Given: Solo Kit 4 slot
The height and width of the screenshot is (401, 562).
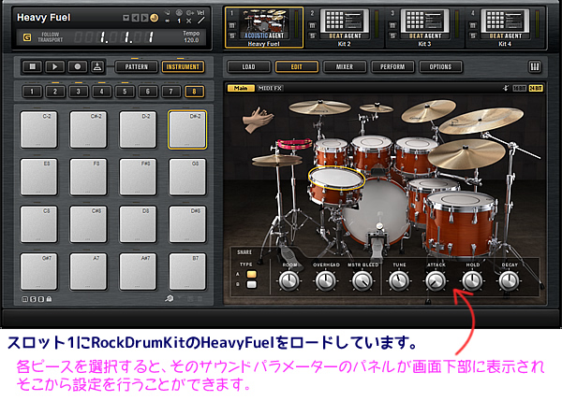Looking at the screenshot, I should (x=473, y=36).
